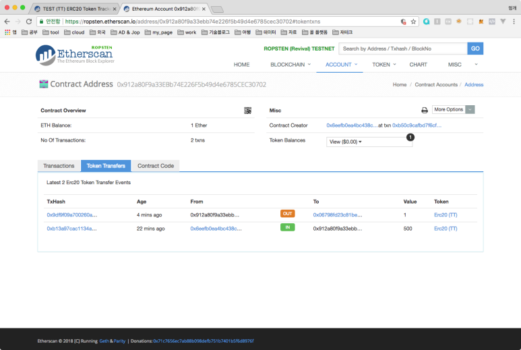This screenshot has height=350, width=521.
Task: Select the Token Transfers tab
Action: [x=106, y=165]
